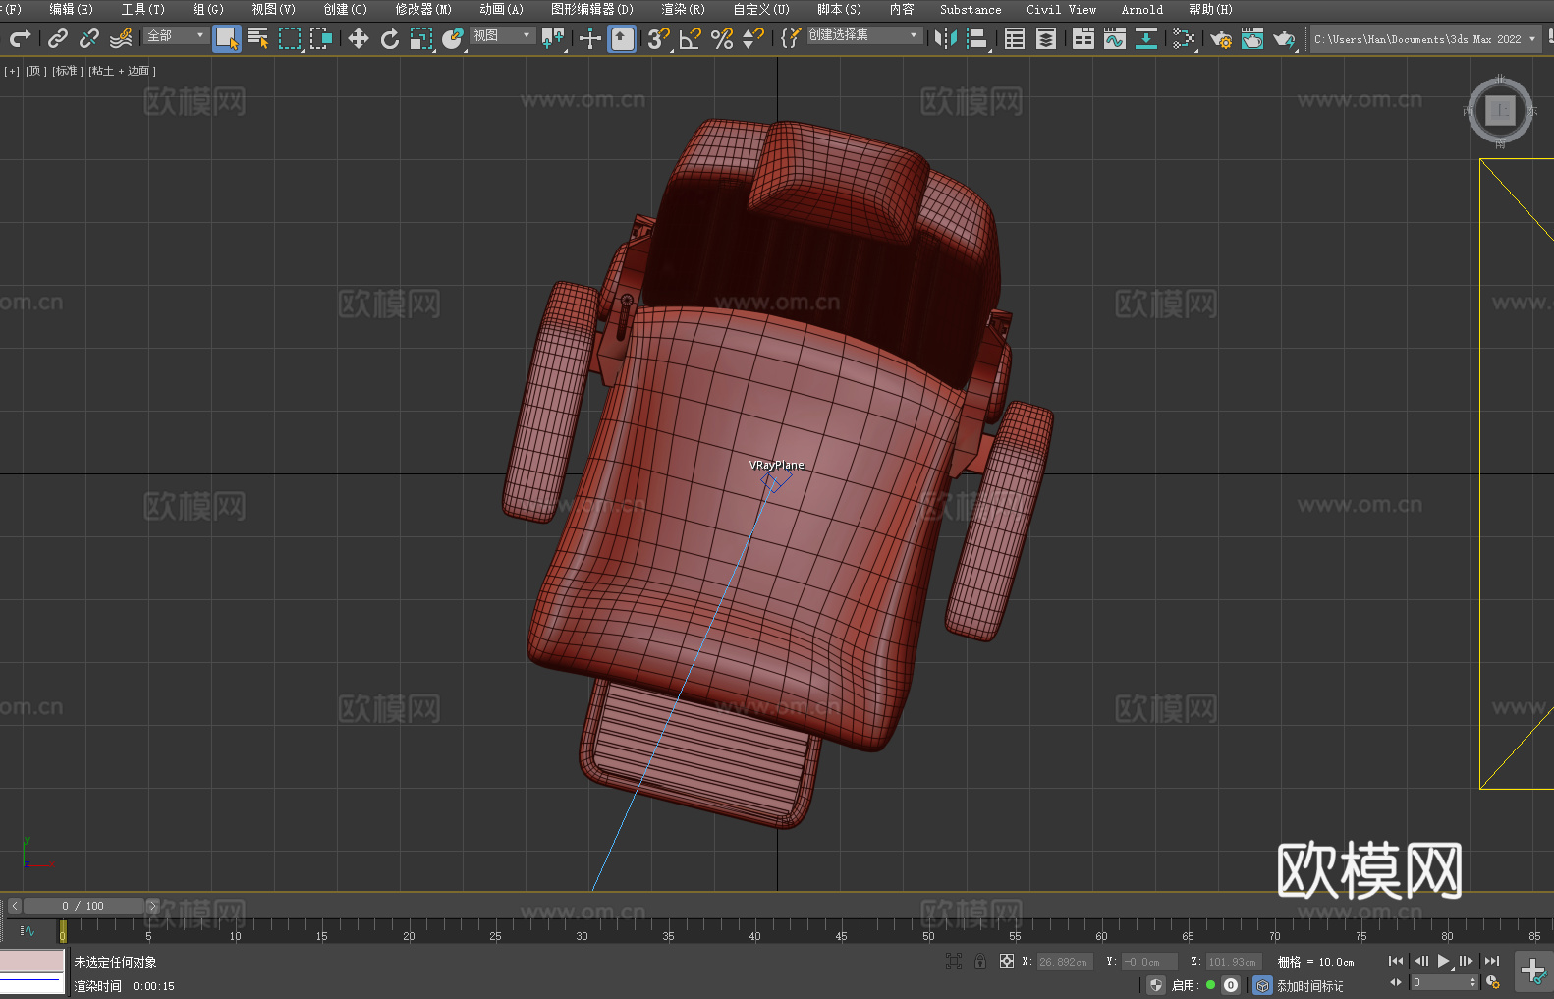The height and width of the screenshot is (999, 1554).
Task: Open the Scene Explorer toggle
Action: [x=1015, y=38]
